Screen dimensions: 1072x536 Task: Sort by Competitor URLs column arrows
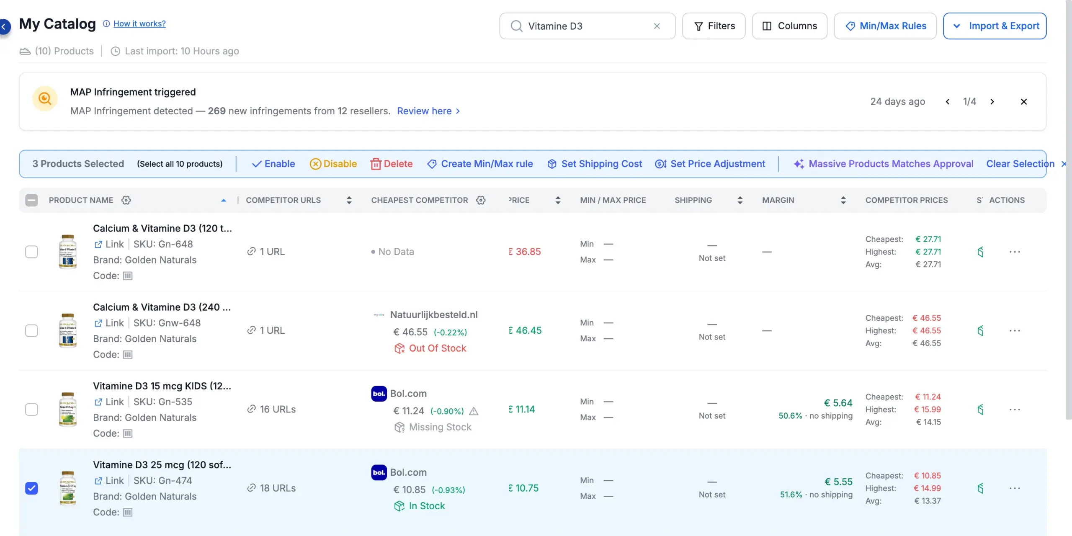[349, 200]
